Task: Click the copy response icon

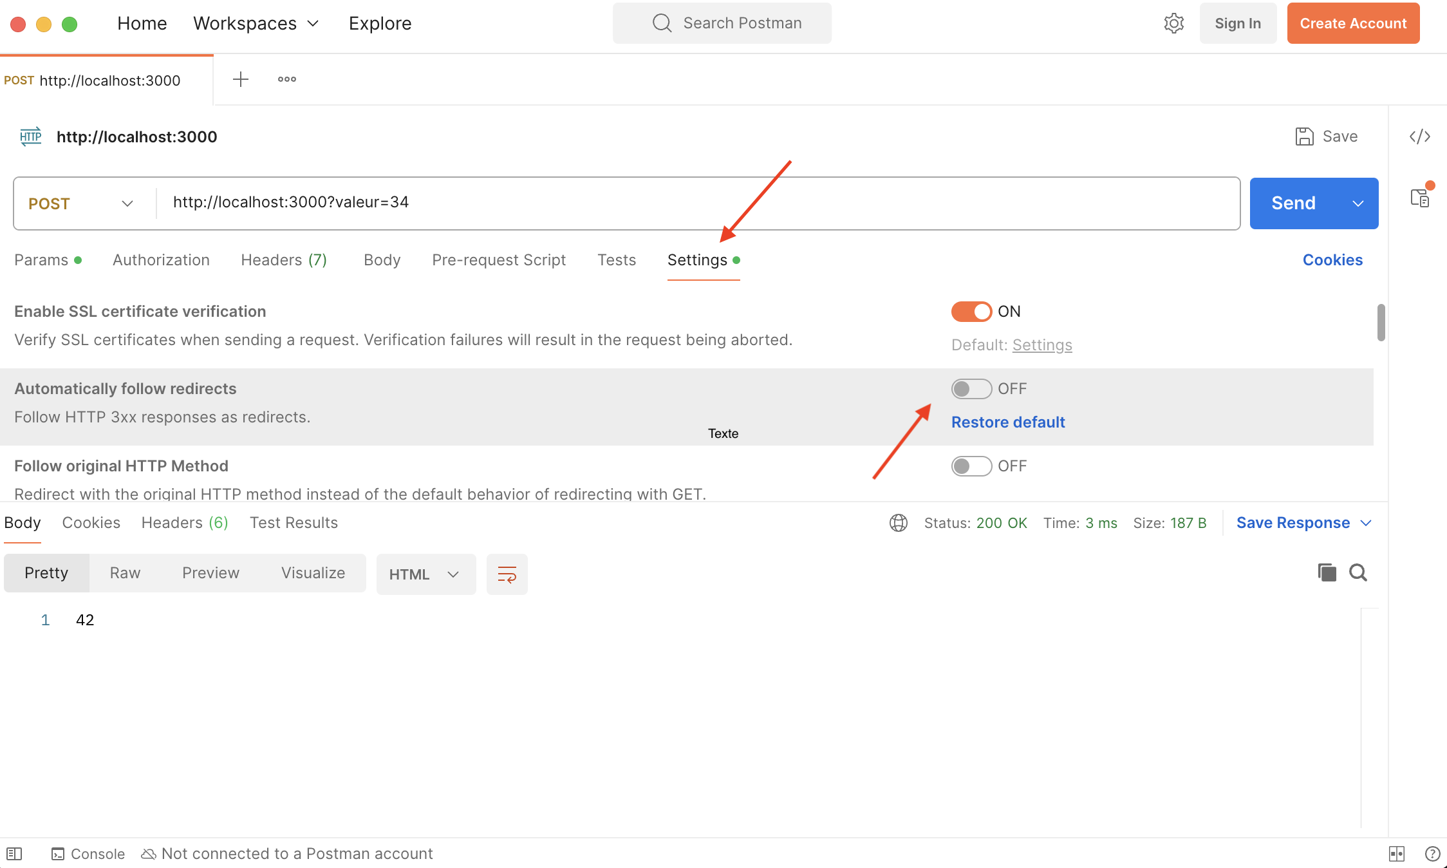Action: click(1326, 572)
